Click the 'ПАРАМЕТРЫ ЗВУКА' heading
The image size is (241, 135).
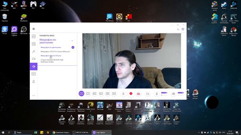(x=47, y=36)
